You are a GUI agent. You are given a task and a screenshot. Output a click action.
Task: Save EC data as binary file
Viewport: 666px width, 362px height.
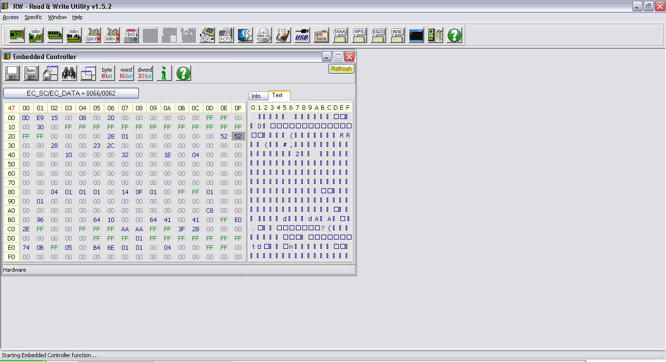click(x=31, y=73)
